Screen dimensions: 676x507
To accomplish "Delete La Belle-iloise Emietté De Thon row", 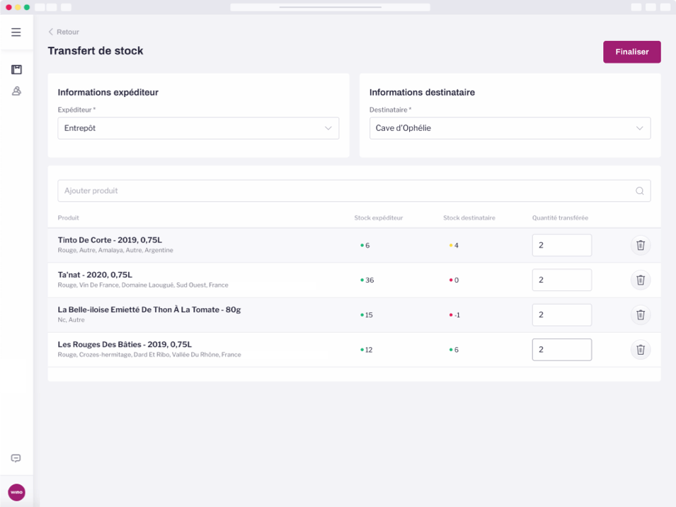I will [x=640, y=314].
